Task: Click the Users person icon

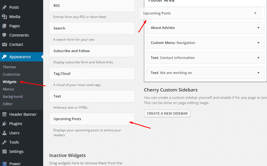Action: 4,133
